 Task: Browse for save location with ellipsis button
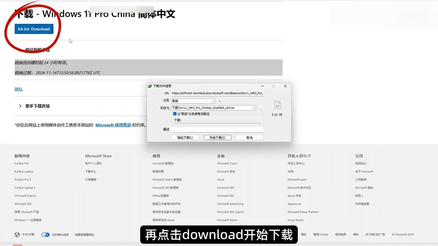pyautogui.click(x=261, y=108)
